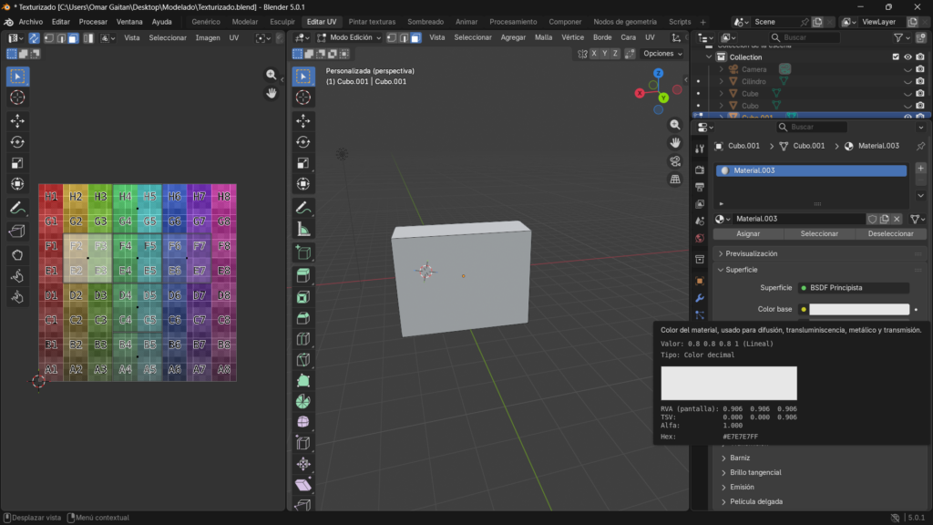
Task: Click the zoom magnifier icon in the viewport sidebar
Action: 675,124
